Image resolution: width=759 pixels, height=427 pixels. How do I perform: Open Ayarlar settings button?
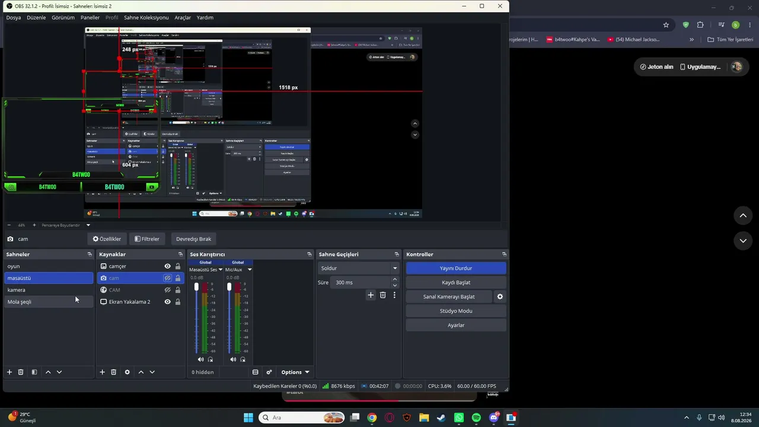[456, 325]
